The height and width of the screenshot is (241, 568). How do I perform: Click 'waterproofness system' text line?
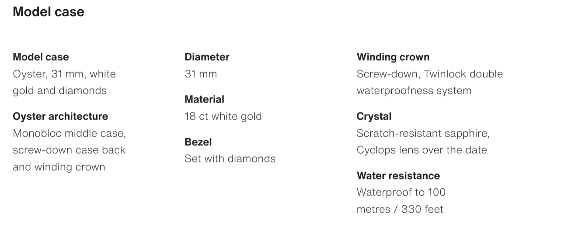(414, 91)
